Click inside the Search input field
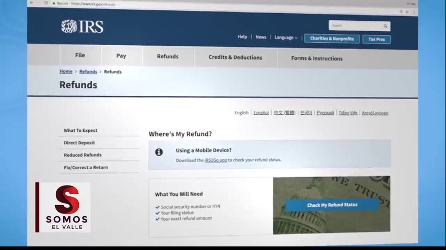This screenshot has height=250, width=446. pyautogui.click(x=355, y=26)
